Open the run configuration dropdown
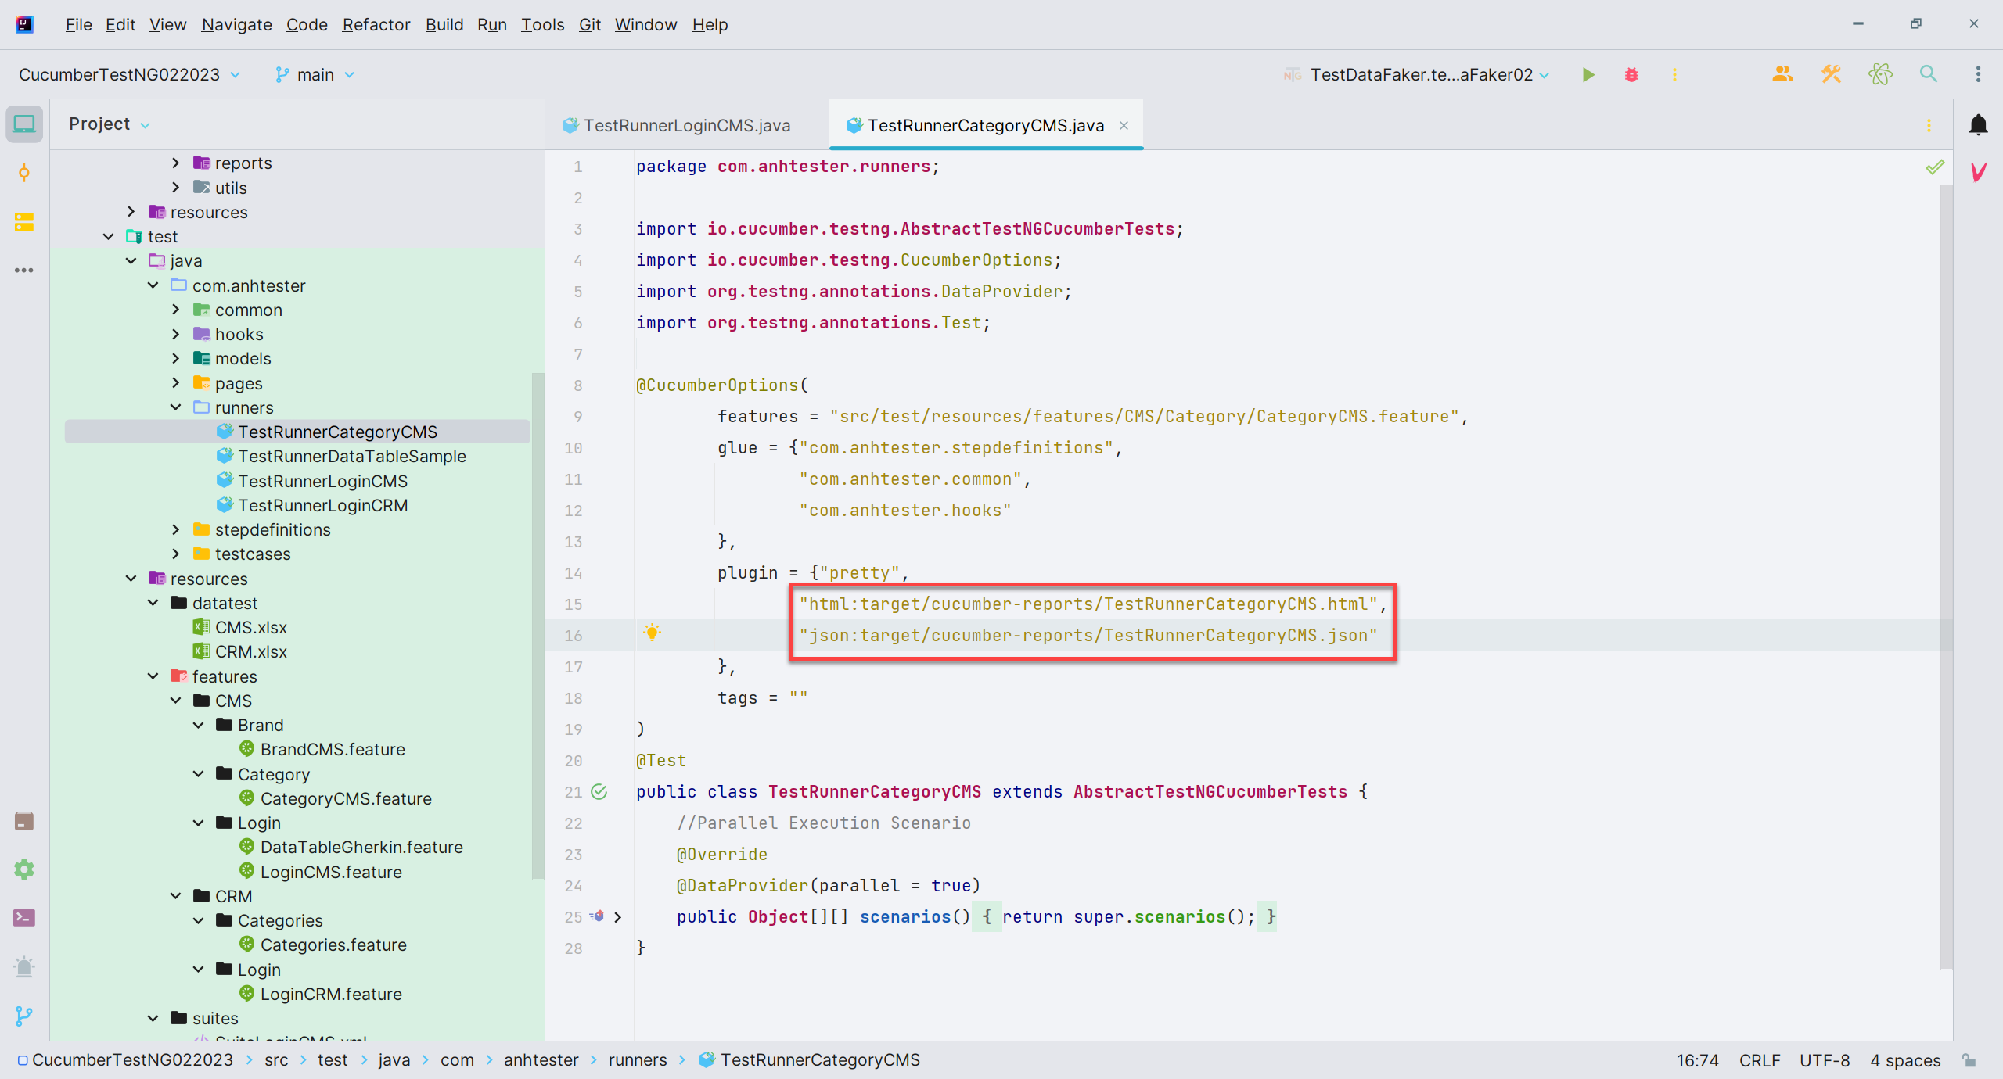This screenshot has width=2003, height=1079. (1416, 75)
